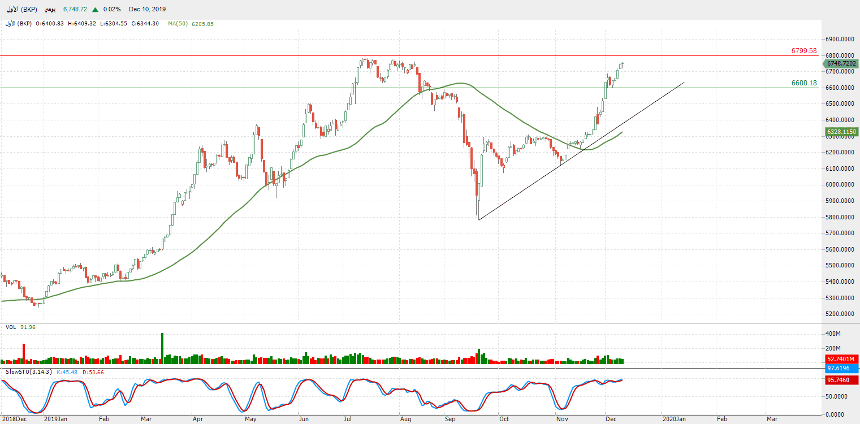Click the green up-triangle change indicator
860x424 pixels.
click(x=96, y=10)
